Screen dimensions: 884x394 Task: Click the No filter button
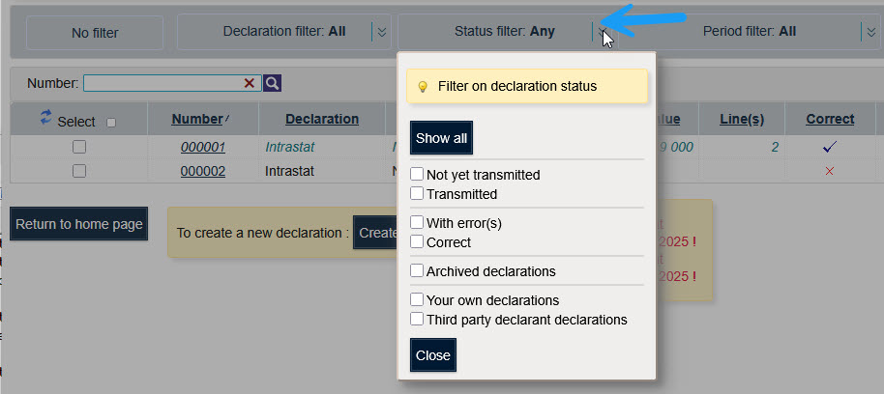(x=95, y=33)
